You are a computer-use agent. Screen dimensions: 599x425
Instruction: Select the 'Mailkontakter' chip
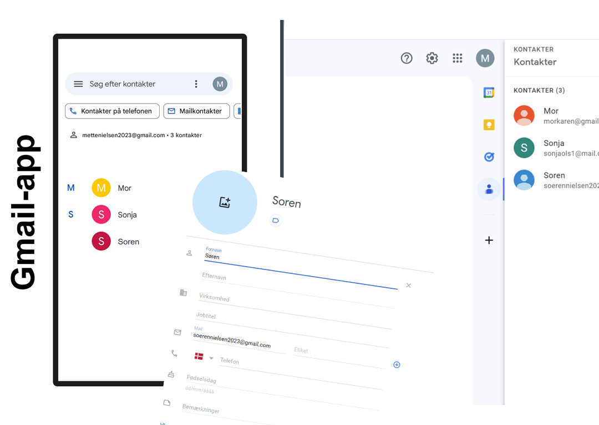[196, 111]
